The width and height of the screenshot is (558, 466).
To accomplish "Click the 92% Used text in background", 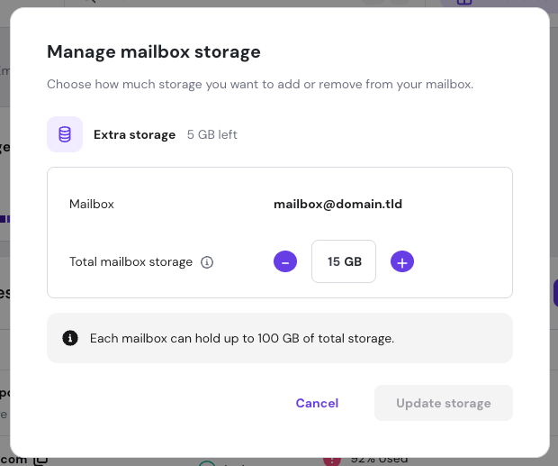I will pos(378,461).
